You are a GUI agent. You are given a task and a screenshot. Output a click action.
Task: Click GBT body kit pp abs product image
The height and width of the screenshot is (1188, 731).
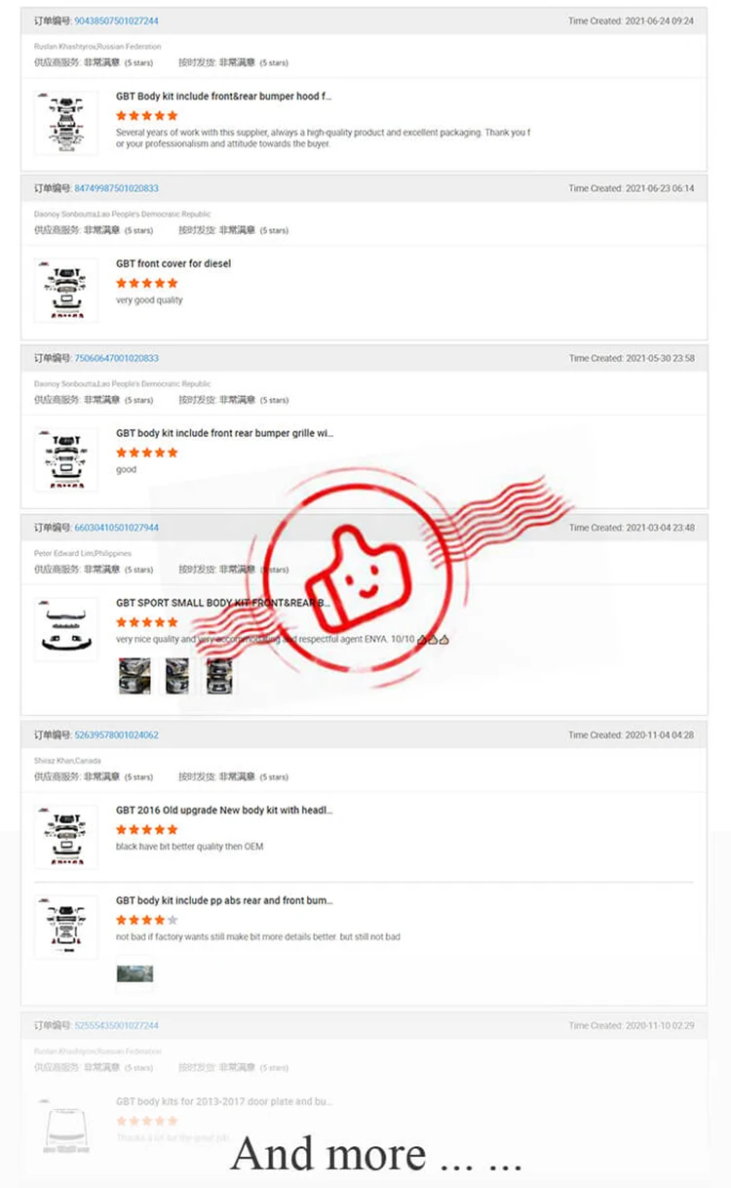point(66,928)
